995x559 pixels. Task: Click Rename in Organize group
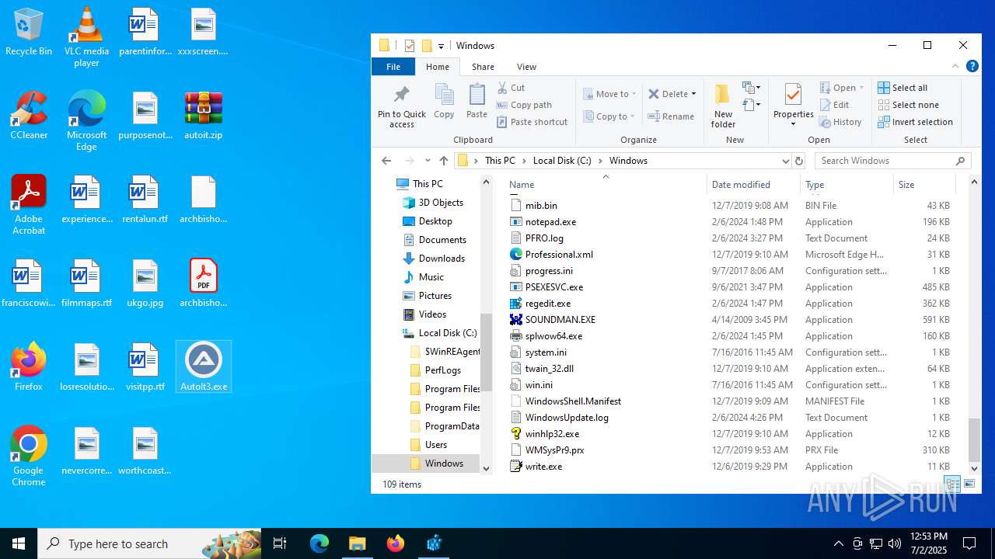tap(672, 116)
